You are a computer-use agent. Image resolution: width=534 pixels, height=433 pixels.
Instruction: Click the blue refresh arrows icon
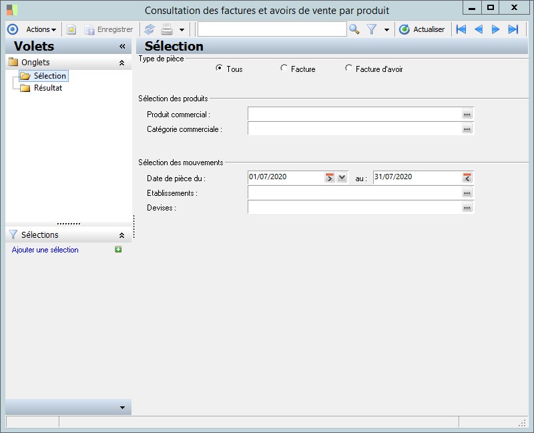(x=150, y=29)
